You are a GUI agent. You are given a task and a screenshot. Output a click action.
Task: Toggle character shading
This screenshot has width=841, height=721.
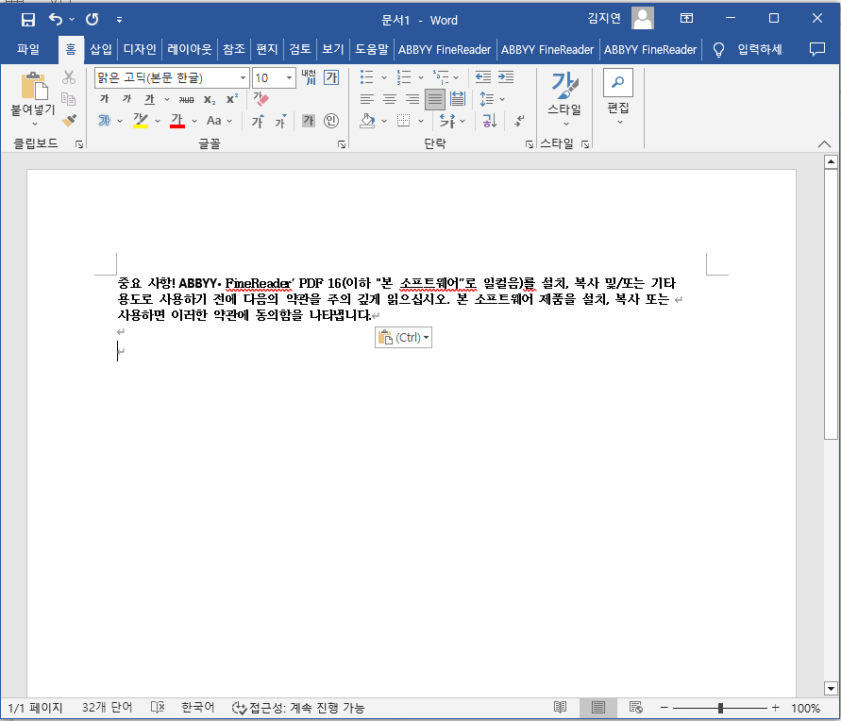click(309, 121)
